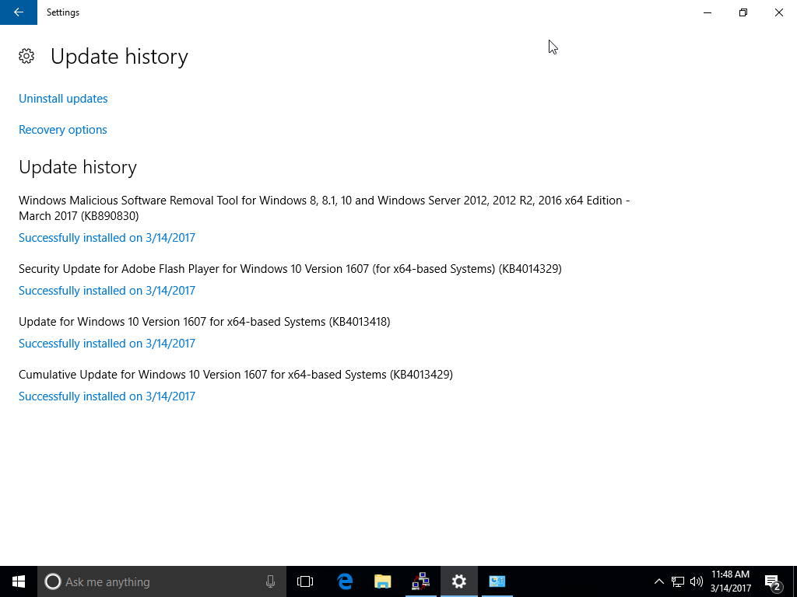Activate Cortana microphone icon
Image resolution: width=797 pixels, height=597 pixels.
coord(270,581)
